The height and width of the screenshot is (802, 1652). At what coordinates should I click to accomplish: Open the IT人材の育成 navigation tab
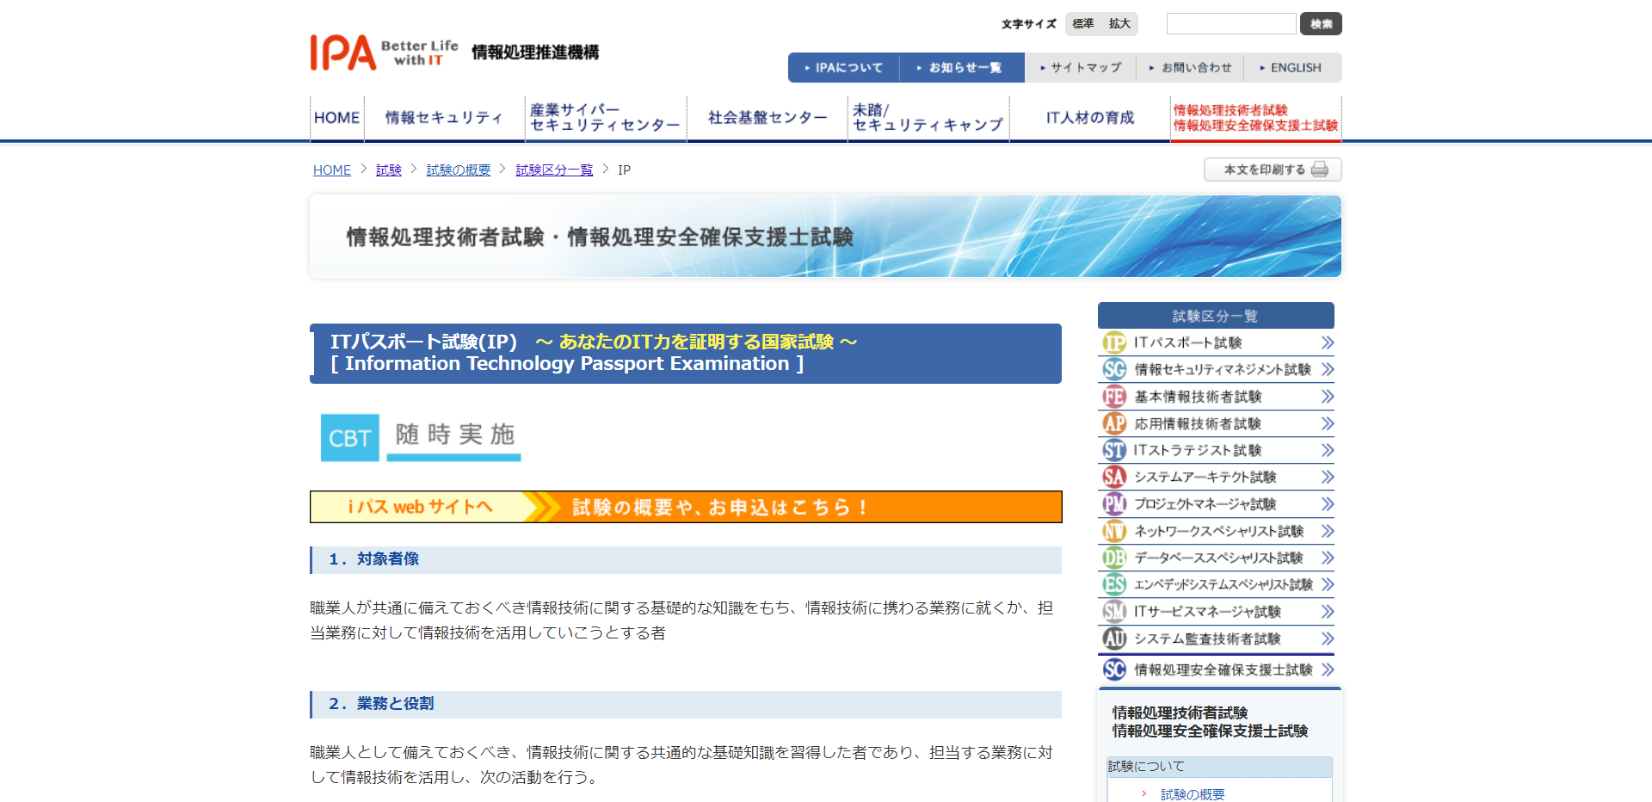(x=1089, y=118)
